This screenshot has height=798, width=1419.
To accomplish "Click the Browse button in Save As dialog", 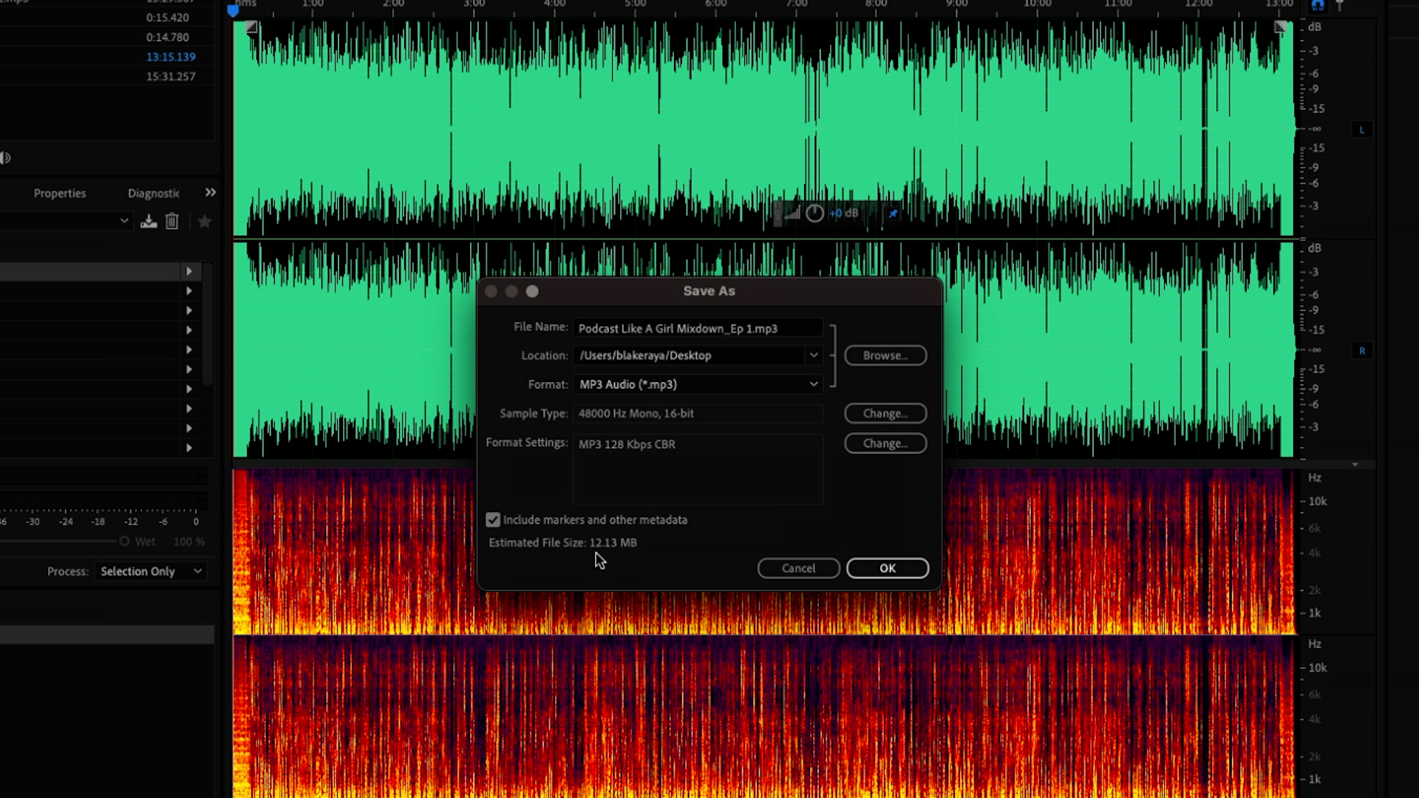I will point(885,355).
